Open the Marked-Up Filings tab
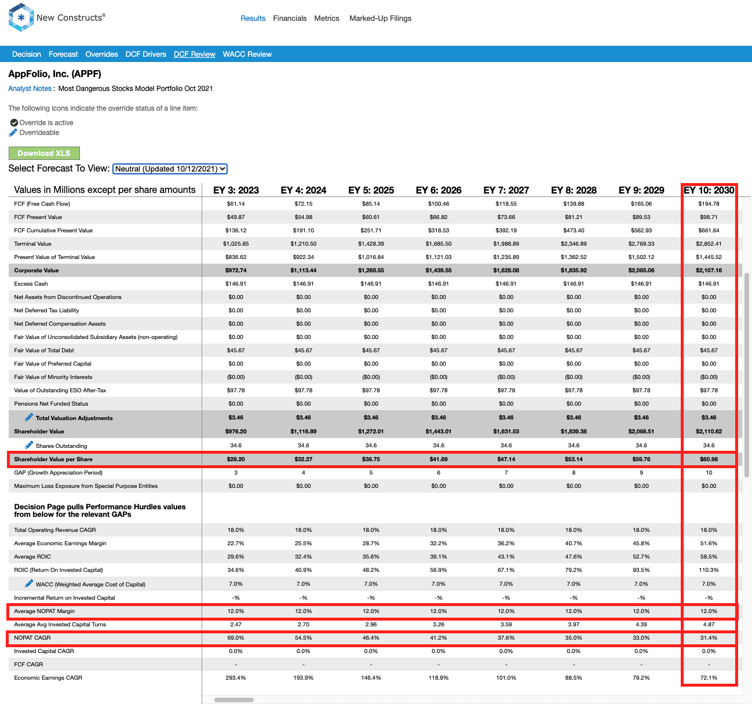 (380, 19)
